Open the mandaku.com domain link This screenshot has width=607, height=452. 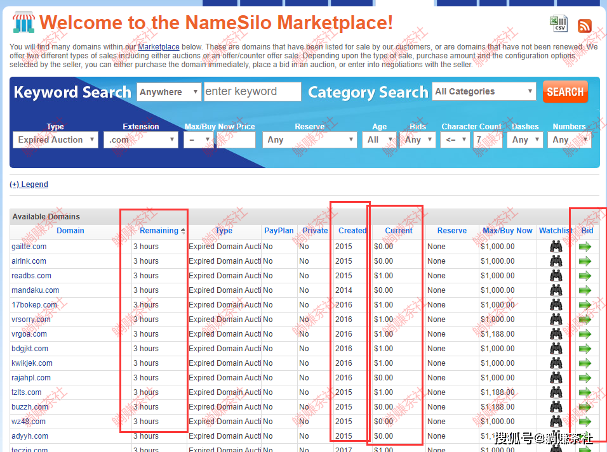click(x=35, y=290)
